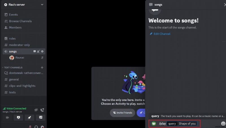The width and height of the screenshot is (226, 128).
Task: Unmute the microphone in user panel
Action: click(x=30, y=127)
